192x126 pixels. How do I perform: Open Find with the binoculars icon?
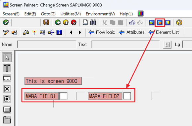pyautogui.click(x=93, y=22)
